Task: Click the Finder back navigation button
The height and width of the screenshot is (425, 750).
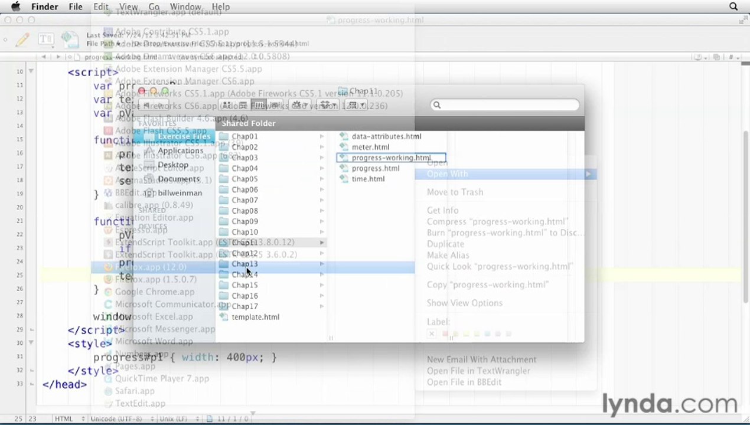Action: 146,105
